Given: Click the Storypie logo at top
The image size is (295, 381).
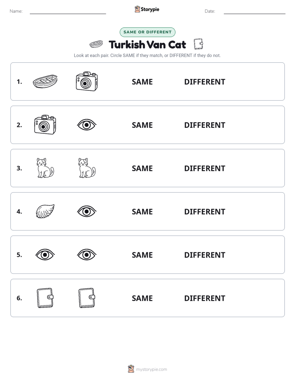Looking at the screenshot, I should pyautogui.click(x=147, y=9).
